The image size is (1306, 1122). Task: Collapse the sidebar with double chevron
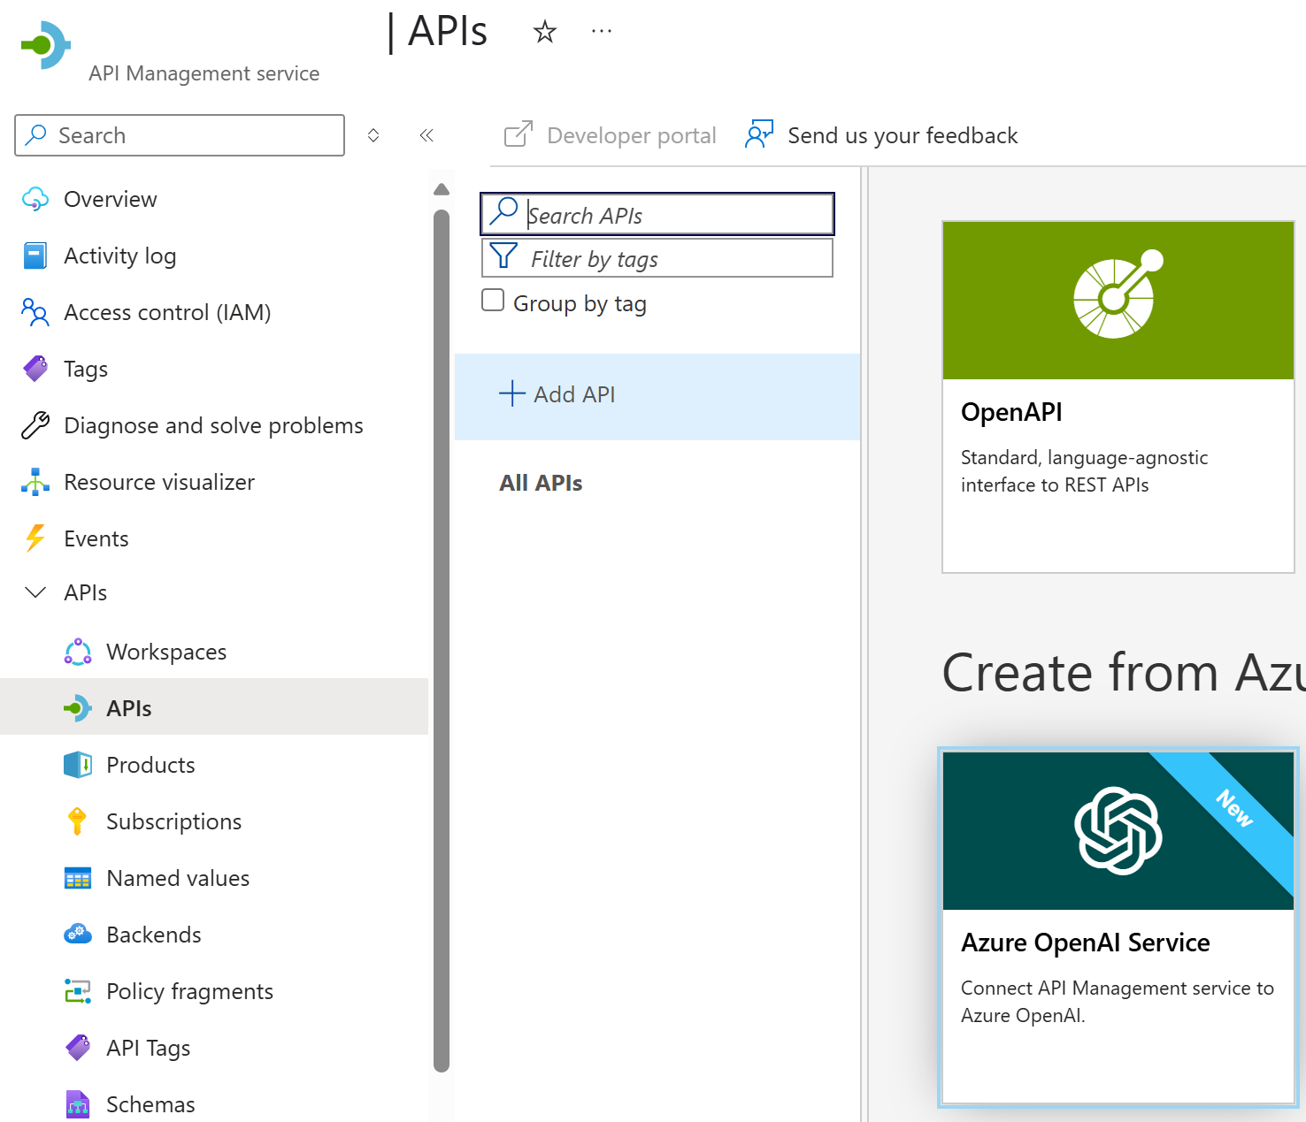coord(426,135)
